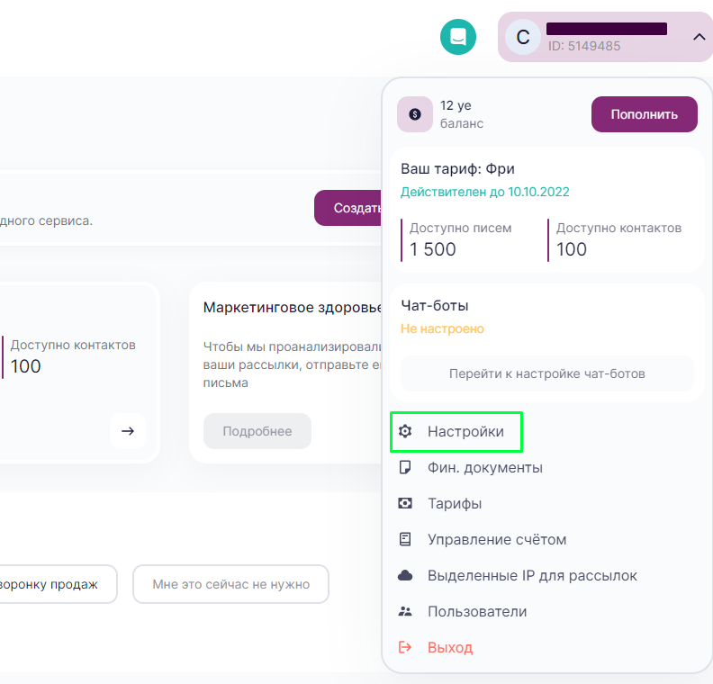Click Мне это сейчас не нужно
Image resolution: width=713 pixels, height=684 pixels.
230,584
